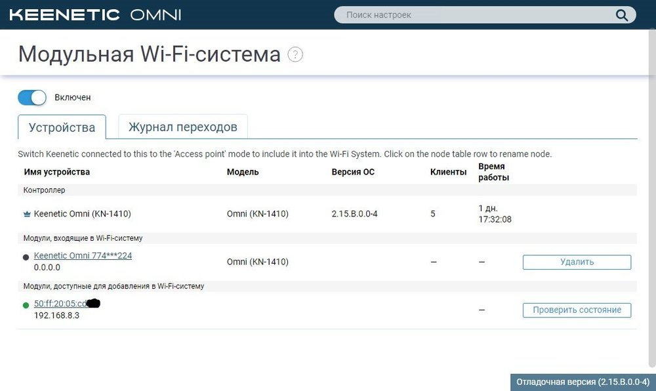Open the Keenetic Omni 774***224 link

(x=83, y=256)
